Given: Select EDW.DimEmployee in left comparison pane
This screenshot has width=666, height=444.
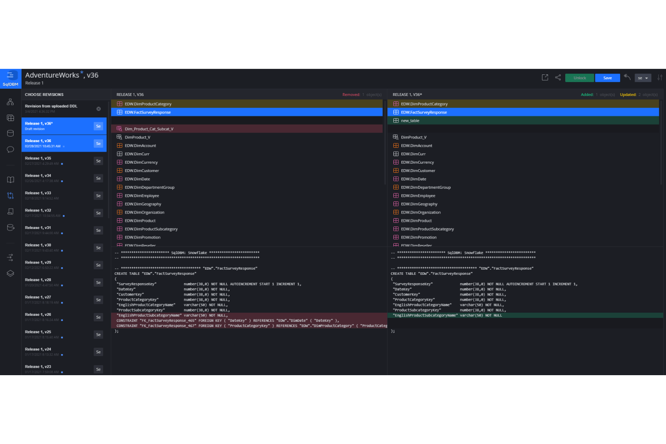Looking at the screenshot, I should pyautogui.click(x=247, y=196).
